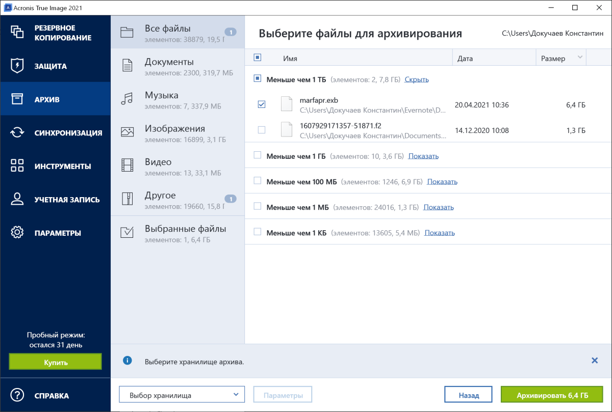
Task: Click the Account person icon
Action: (17, 199)
